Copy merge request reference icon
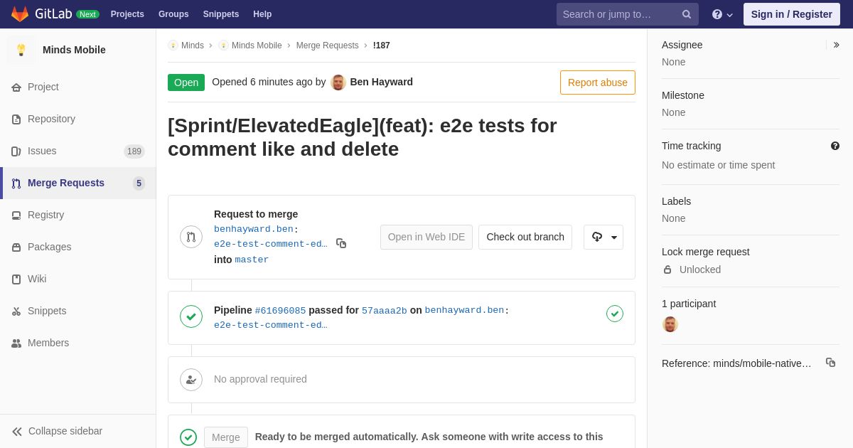853x448 pixels. [x=830, y=363]
